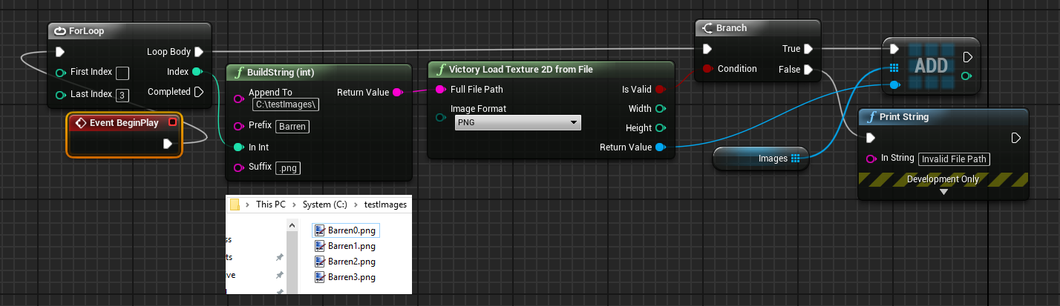Click the BuildString Suffix pin

pyautogui.click(x=238, y=168)
